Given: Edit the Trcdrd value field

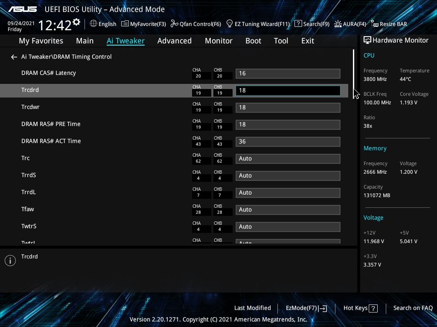Looking at the screenshot, I should point(288,91).
